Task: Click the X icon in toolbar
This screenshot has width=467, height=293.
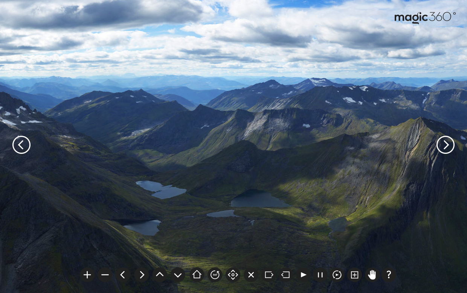Action: point(251,275)
